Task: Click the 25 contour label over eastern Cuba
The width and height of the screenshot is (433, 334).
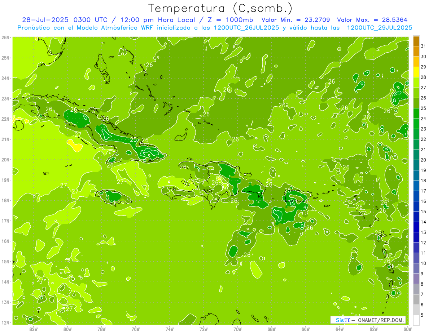Action: click(x=134, y=139)
